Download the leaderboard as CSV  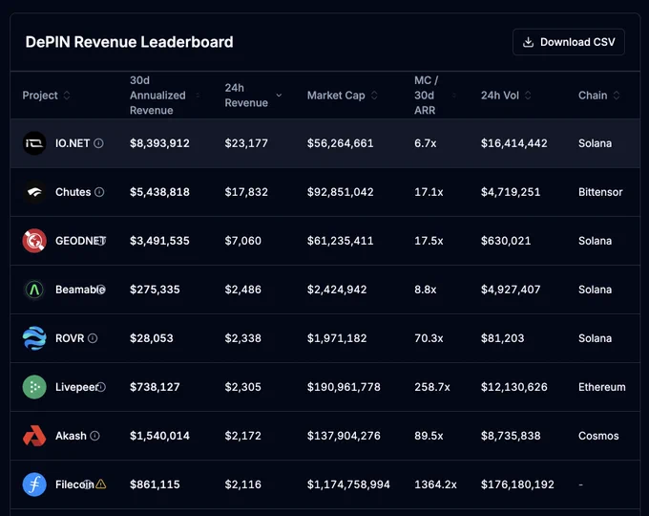pyautogui.click(x=569, y=42)
